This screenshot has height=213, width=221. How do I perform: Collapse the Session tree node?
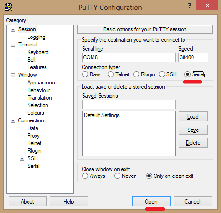pos(13,29)
